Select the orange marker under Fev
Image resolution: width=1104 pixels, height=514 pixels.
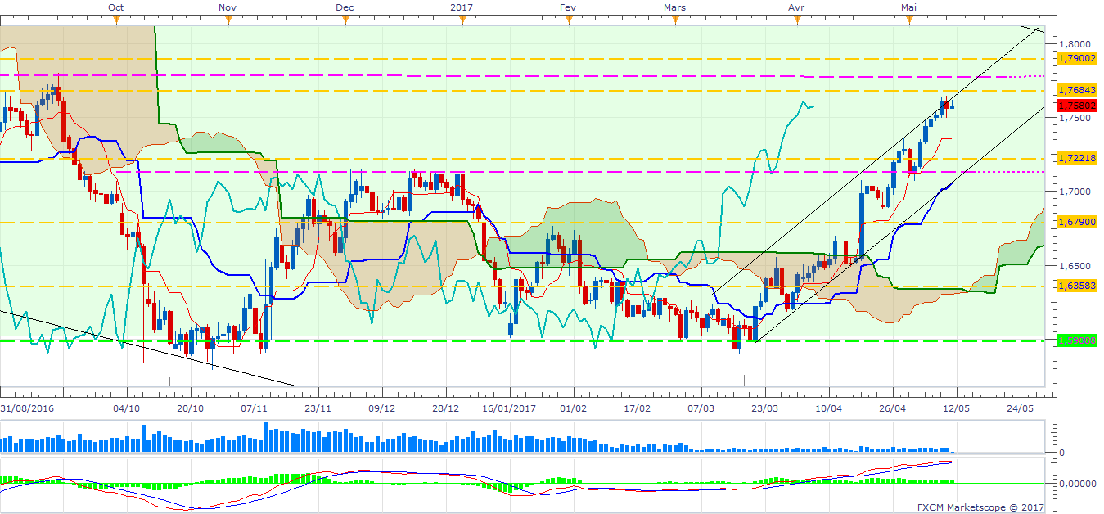pos(567,20)
